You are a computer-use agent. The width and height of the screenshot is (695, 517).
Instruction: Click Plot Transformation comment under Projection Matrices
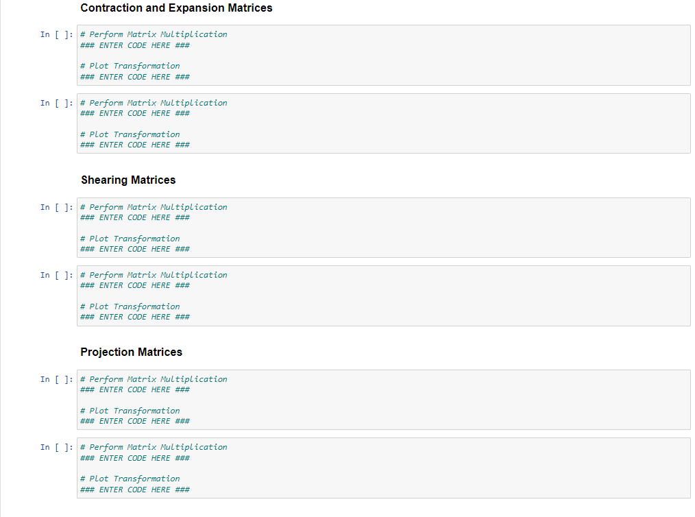coord(130,410)
